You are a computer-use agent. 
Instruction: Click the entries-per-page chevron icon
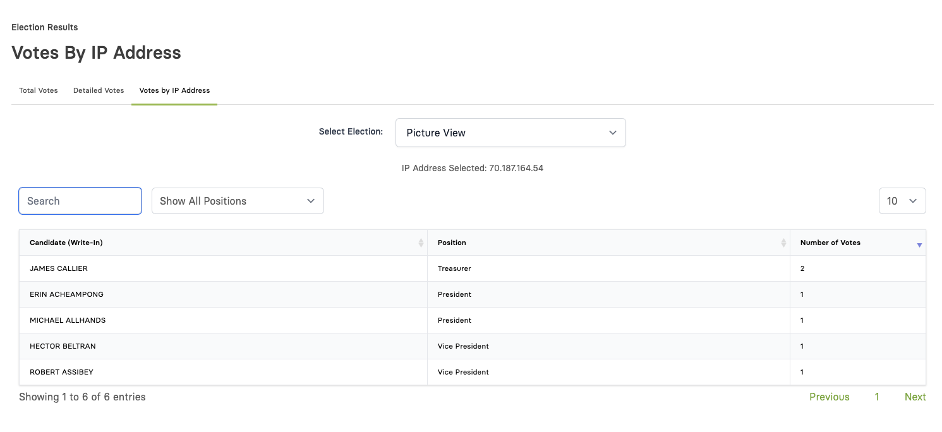(x=912, y=200)
